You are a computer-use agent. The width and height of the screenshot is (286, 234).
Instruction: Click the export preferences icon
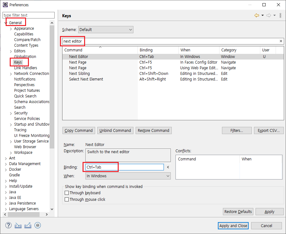click(x=28, y=225)
